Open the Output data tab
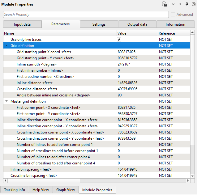 (137, 24)
